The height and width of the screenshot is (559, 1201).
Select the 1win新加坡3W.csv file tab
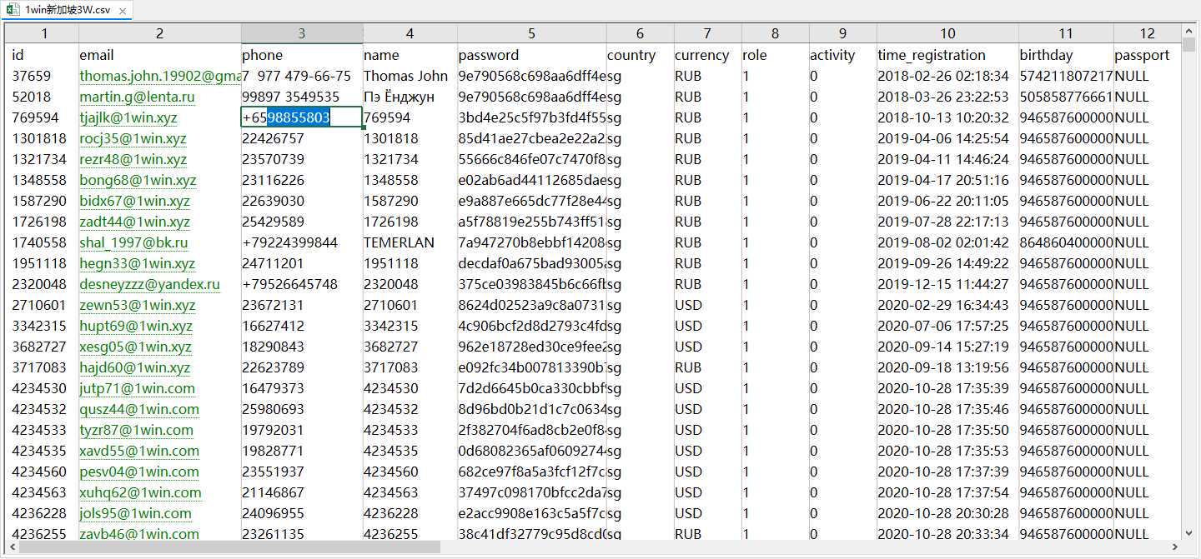point(67,11)
